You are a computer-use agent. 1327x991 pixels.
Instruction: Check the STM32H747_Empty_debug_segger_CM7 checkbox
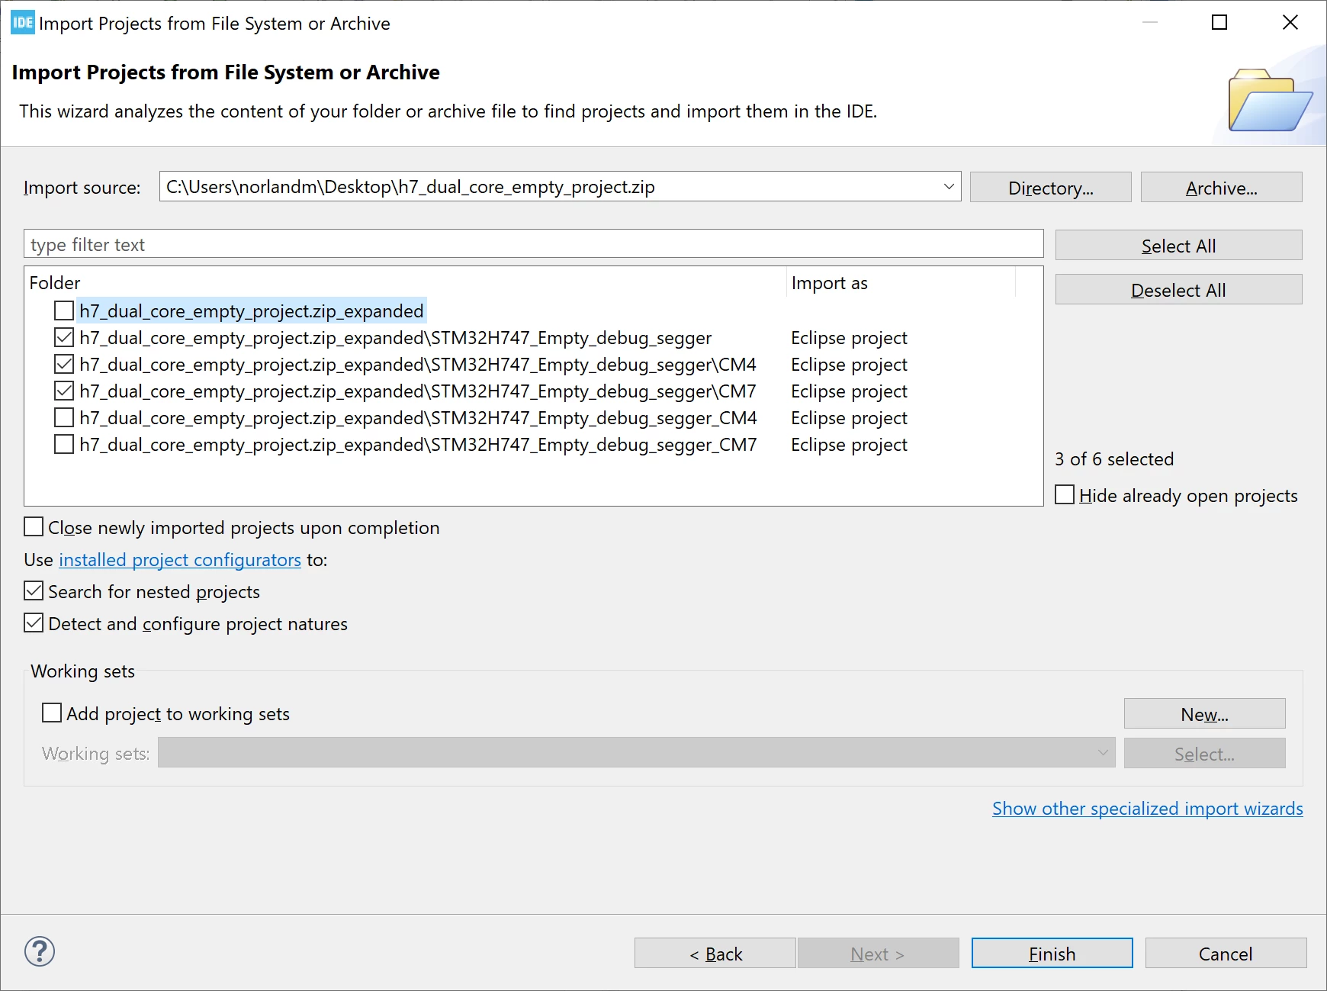coord(64,444)
